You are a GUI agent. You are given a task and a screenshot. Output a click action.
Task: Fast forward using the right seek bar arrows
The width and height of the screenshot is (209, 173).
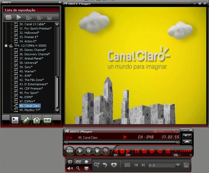[178, 142]
